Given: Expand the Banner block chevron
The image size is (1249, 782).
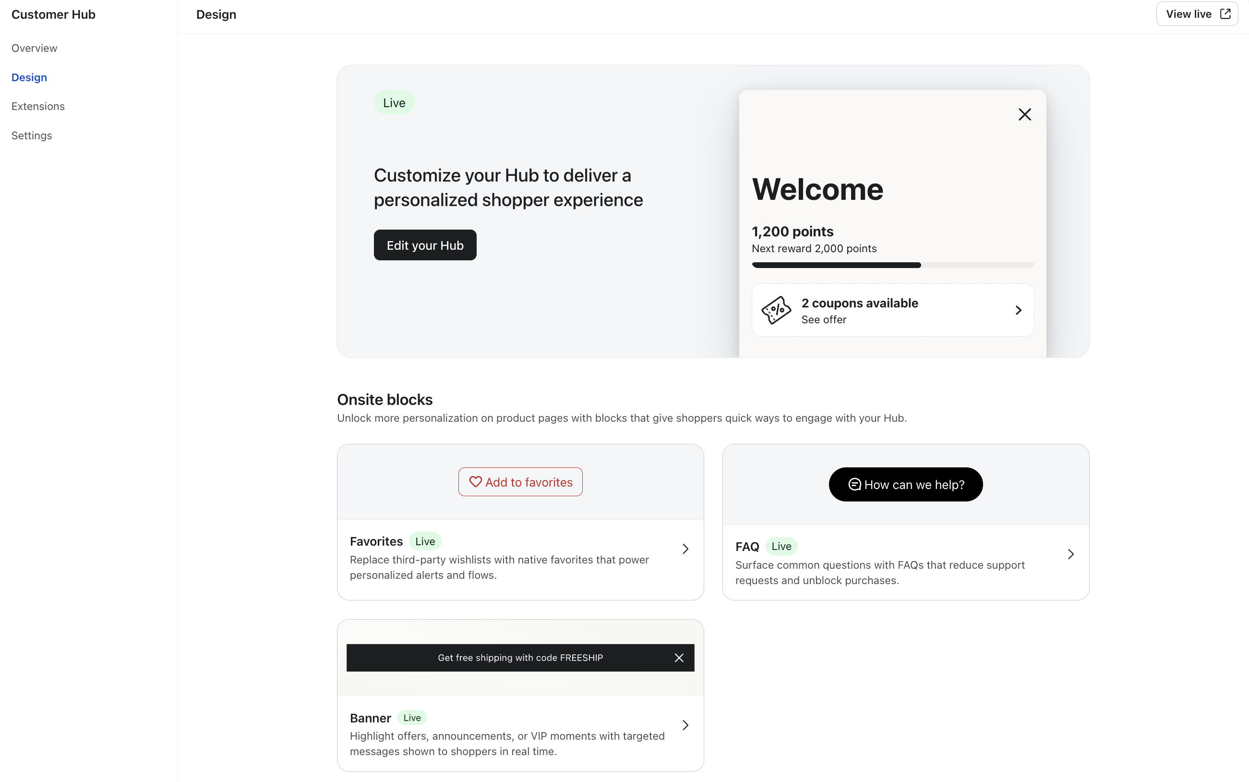Looking at the screenshot, I should coord(685,725).
